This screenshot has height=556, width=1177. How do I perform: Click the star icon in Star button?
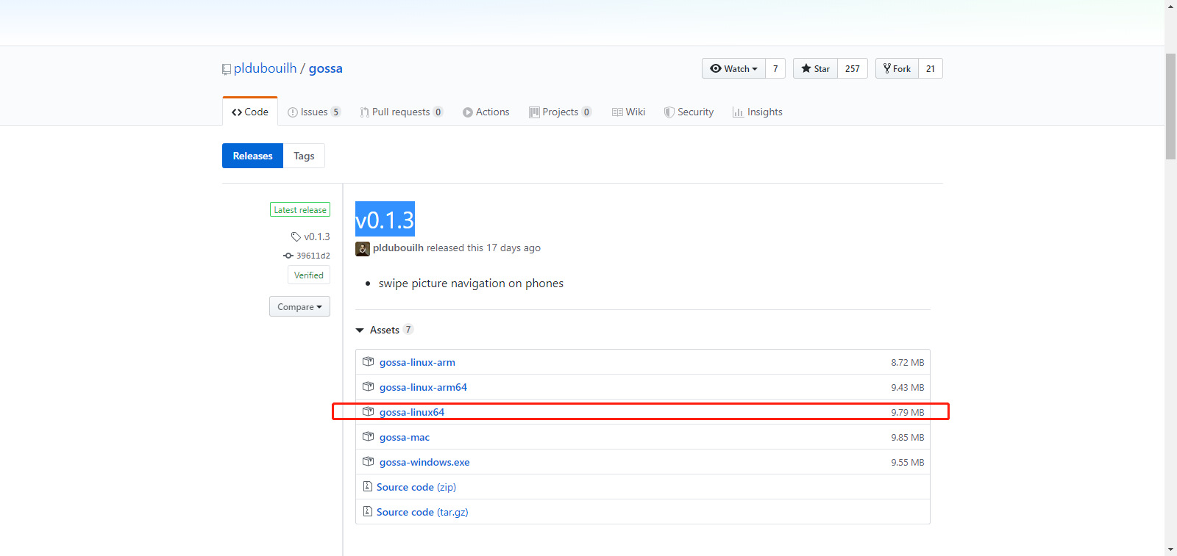click(806, 68)
